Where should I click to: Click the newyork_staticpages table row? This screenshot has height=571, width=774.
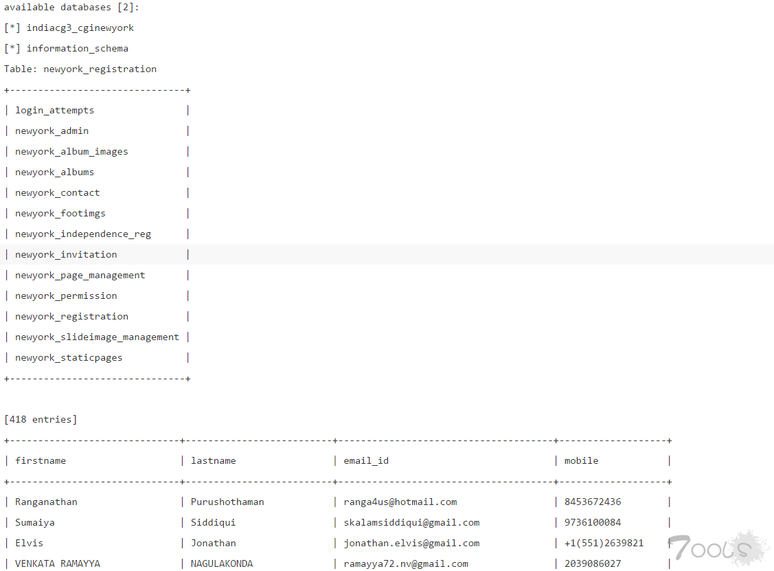tap(69, 358)
